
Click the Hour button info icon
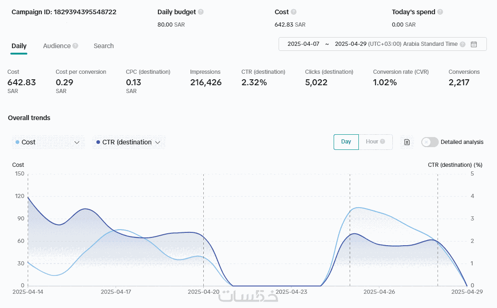point(383,142)
